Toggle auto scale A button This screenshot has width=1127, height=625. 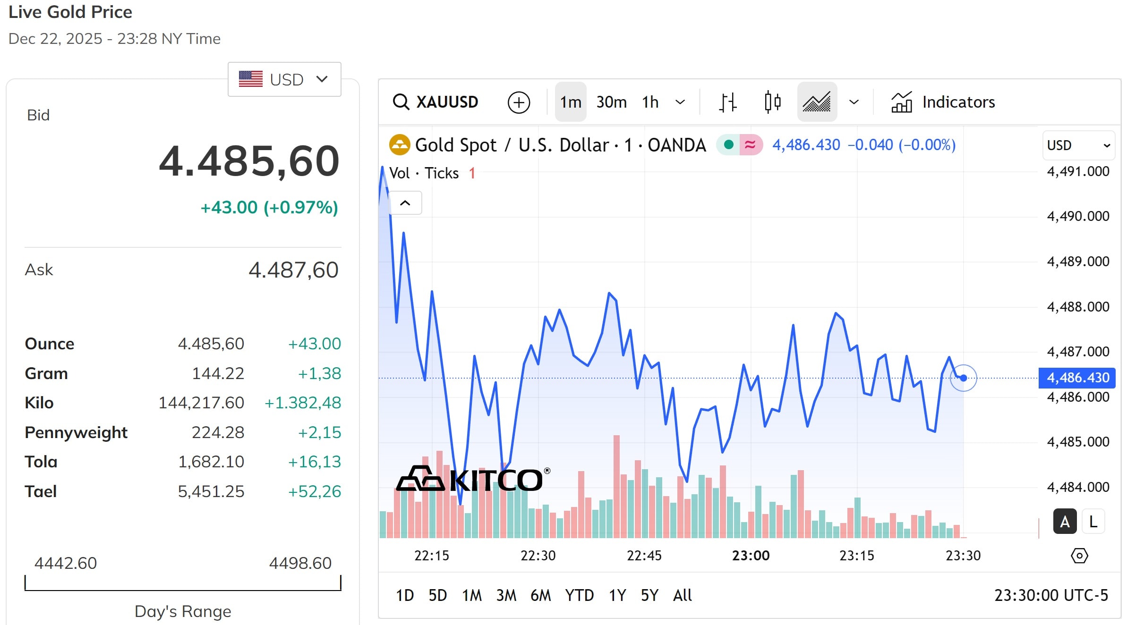(1065, 522)
